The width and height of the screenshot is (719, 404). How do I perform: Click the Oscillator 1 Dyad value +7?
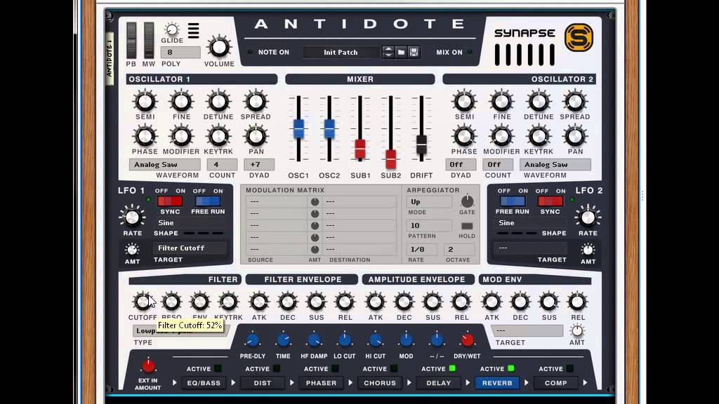259,164
